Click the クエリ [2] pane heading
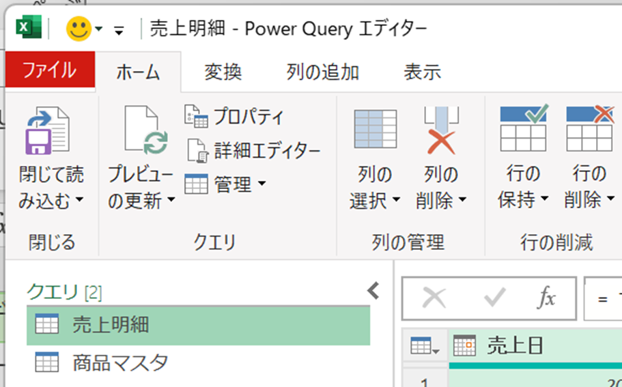 64,292
